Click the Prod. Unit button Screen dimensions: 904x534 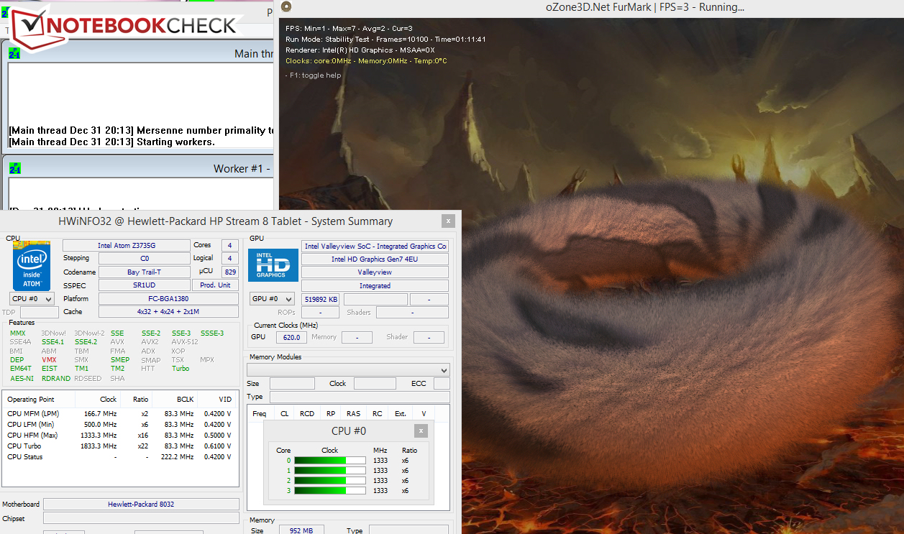(215, 285)
